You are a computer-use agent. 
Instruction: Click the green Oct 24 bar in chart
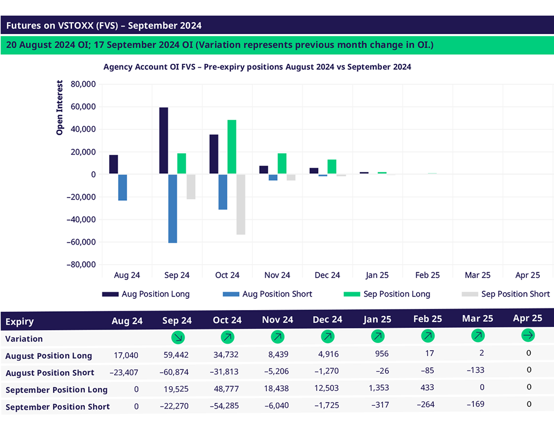[232, 147]
